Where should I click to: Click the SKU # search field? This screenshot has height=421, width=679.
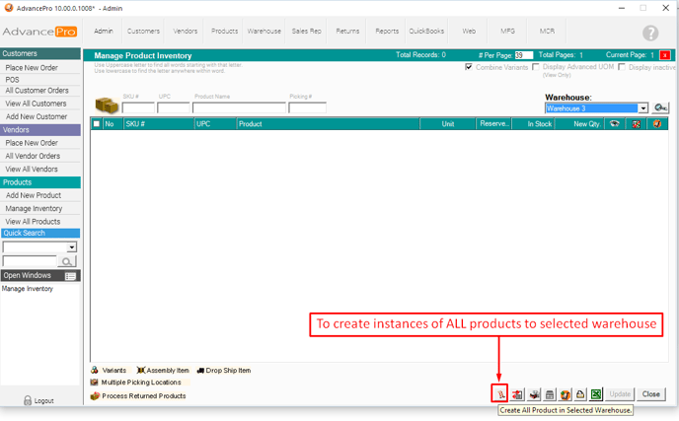(x=138, y=108)
